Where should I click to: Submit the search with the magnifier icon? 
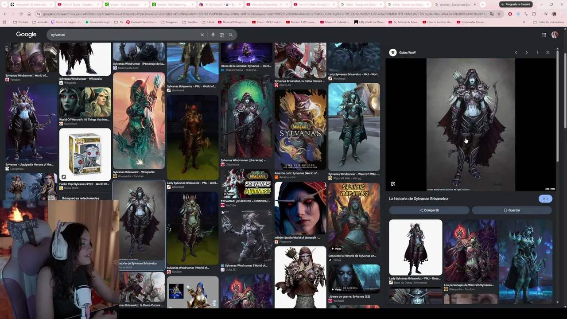230,35
